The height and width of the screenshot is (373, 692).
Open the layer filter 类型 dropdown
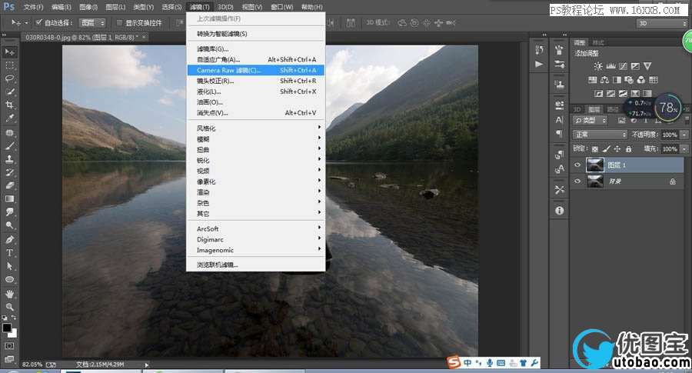(590, 120)
